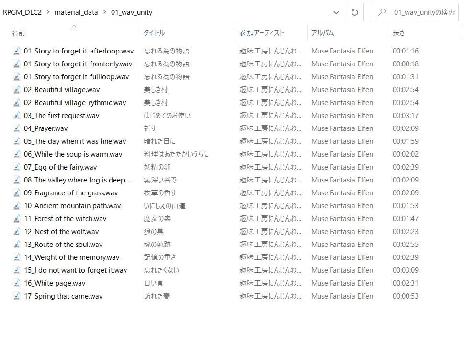
Task: Click the wav icon of 04_Prayer.wav
Action: [x=16, y=128]
